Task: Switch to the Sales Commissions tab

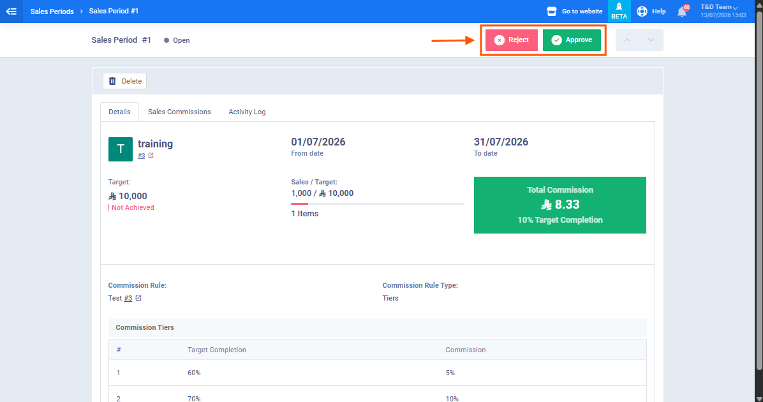Action: 179,112
